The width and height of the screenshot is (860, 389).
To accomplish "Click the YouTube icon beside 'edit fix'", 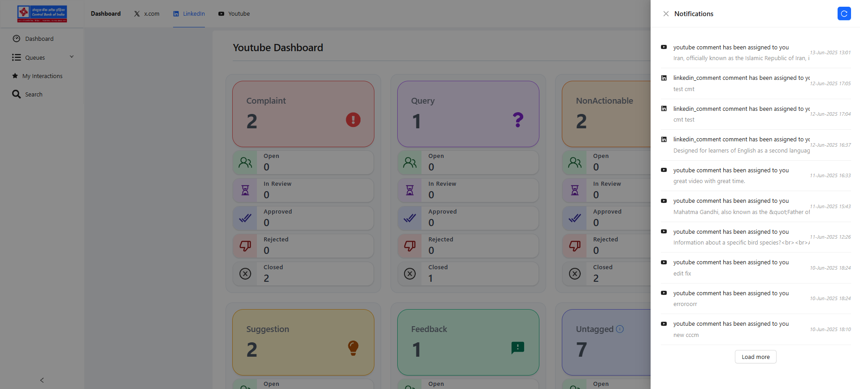I will pos(664,262).
